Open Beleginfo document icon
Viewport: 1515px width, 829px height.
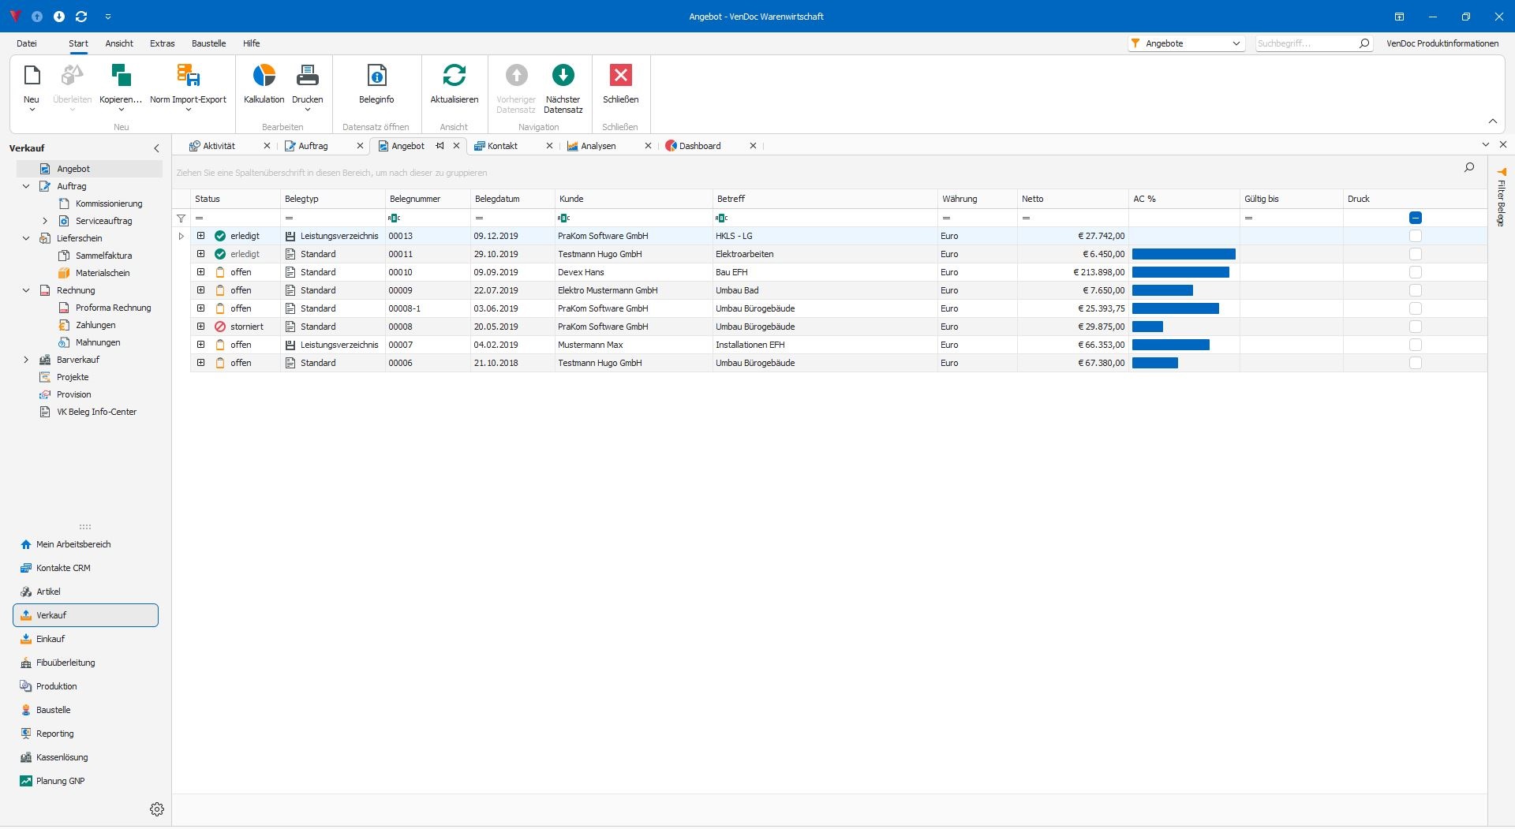(376, 76)
